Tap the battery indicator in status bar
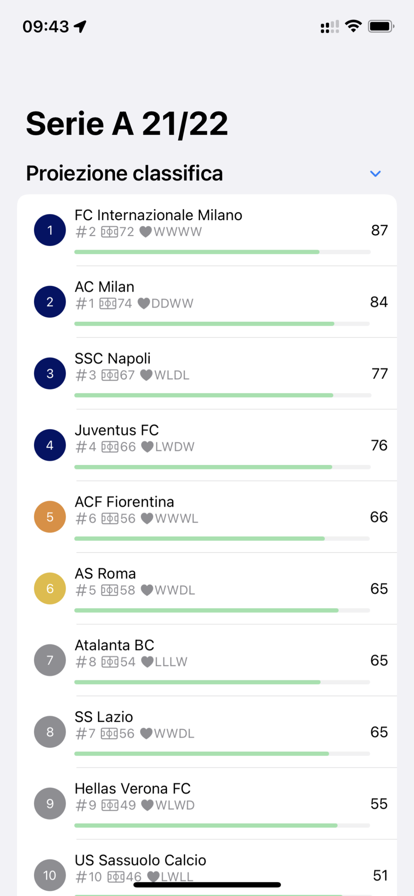 [381, 26]
